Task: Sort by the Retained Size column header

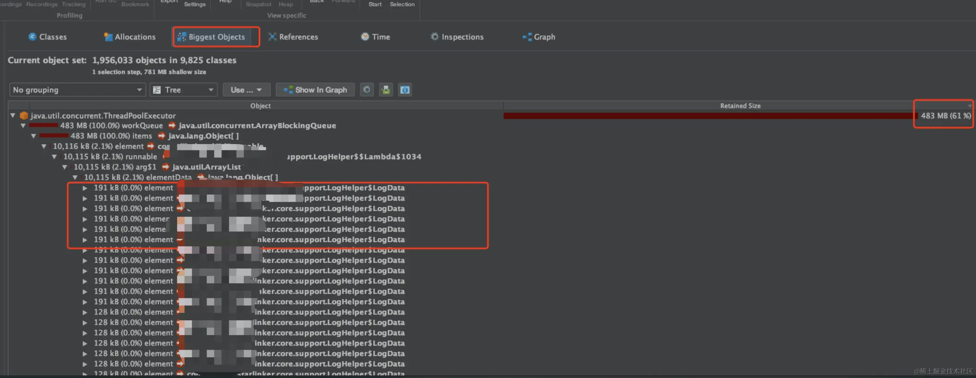Action: [x=740, y=105]
